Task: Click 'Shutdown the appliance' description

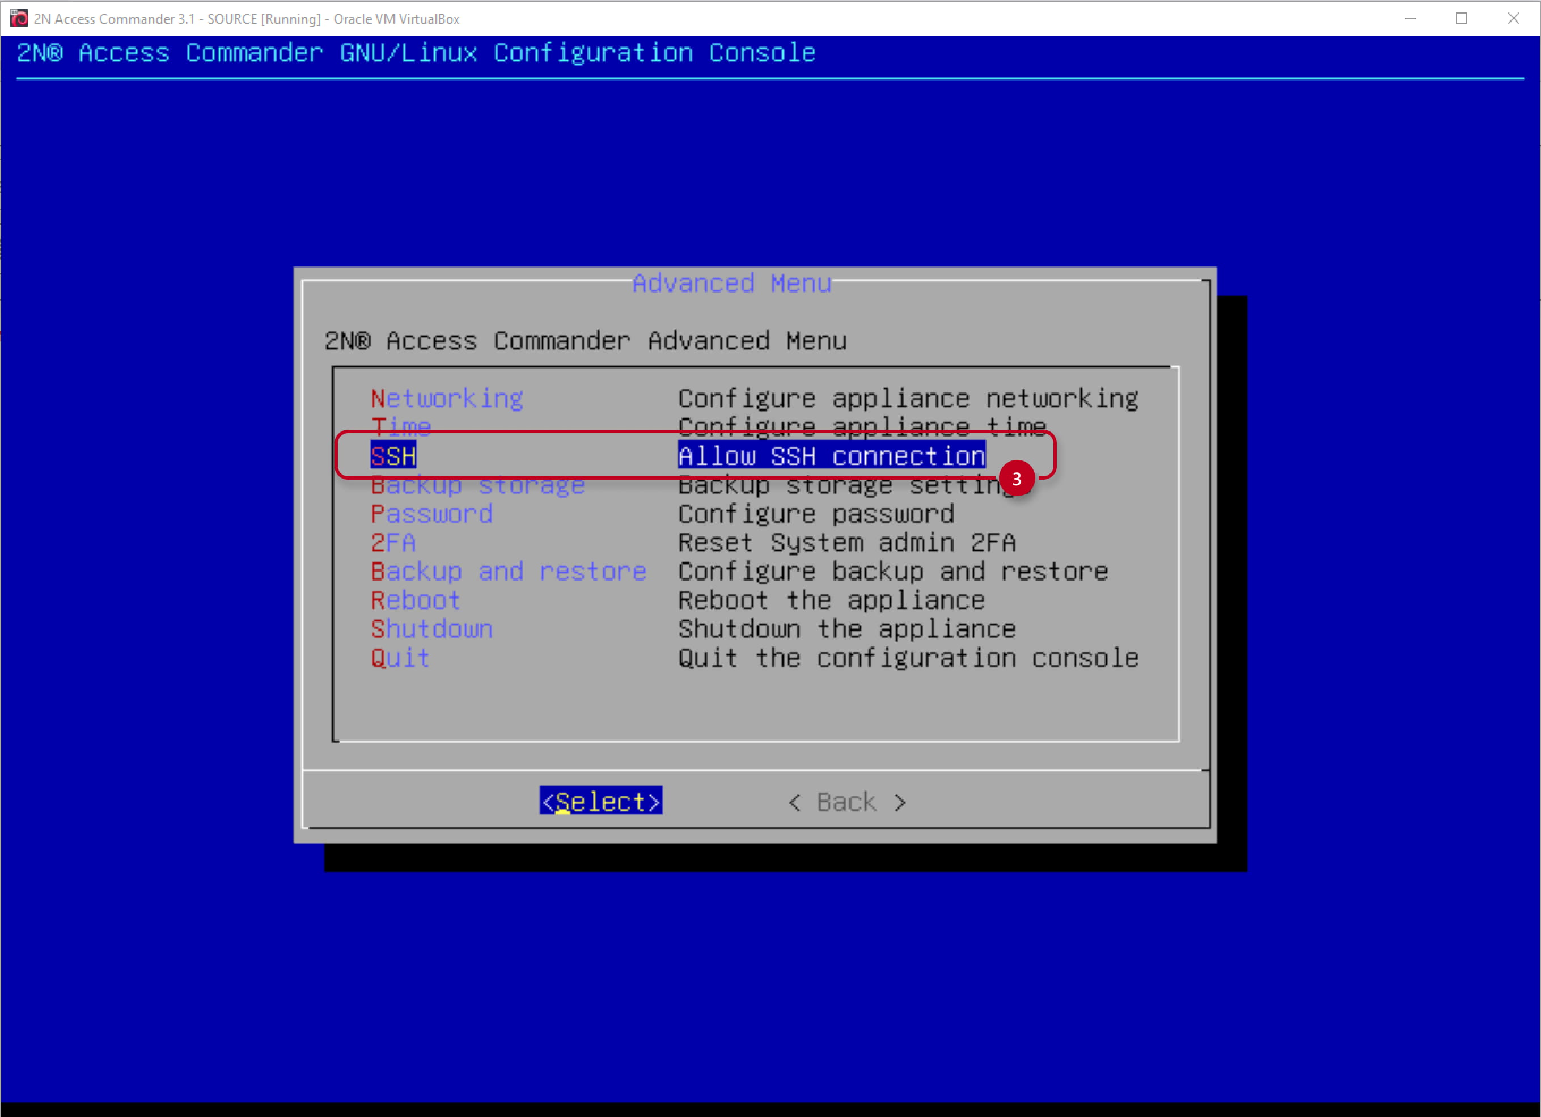Action: [x=846, y=629]
